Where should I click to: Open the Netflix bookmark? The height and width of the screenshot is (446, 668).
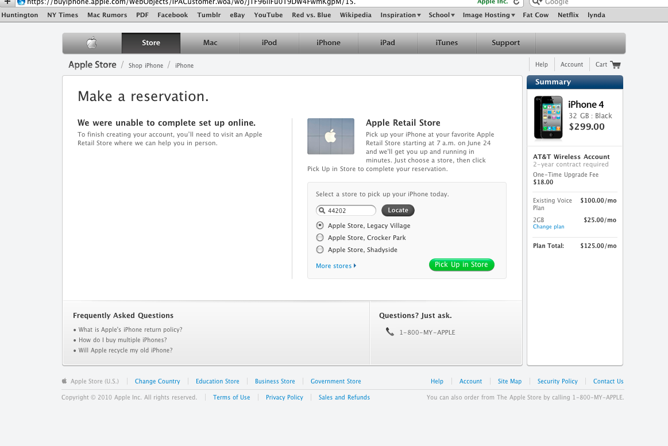(568, 15)
